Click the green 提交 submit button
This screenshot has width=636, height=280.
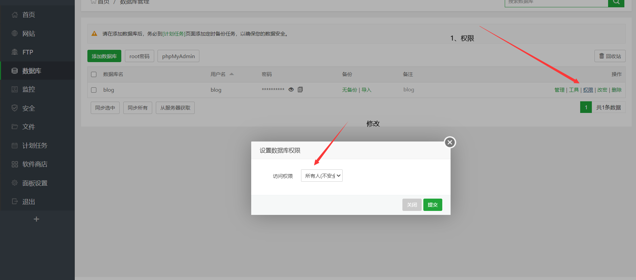tap(433, 205)
